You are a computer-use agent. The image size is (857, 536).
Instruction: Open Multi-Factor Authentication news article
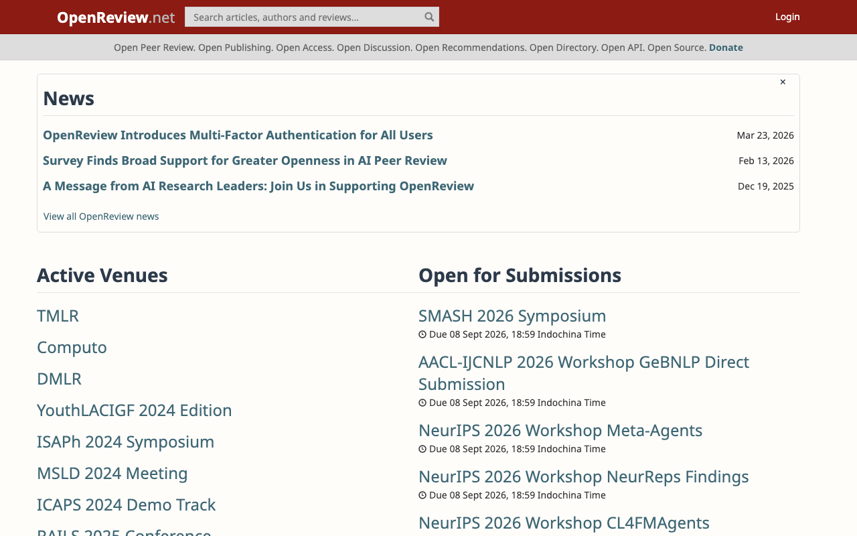238,135
